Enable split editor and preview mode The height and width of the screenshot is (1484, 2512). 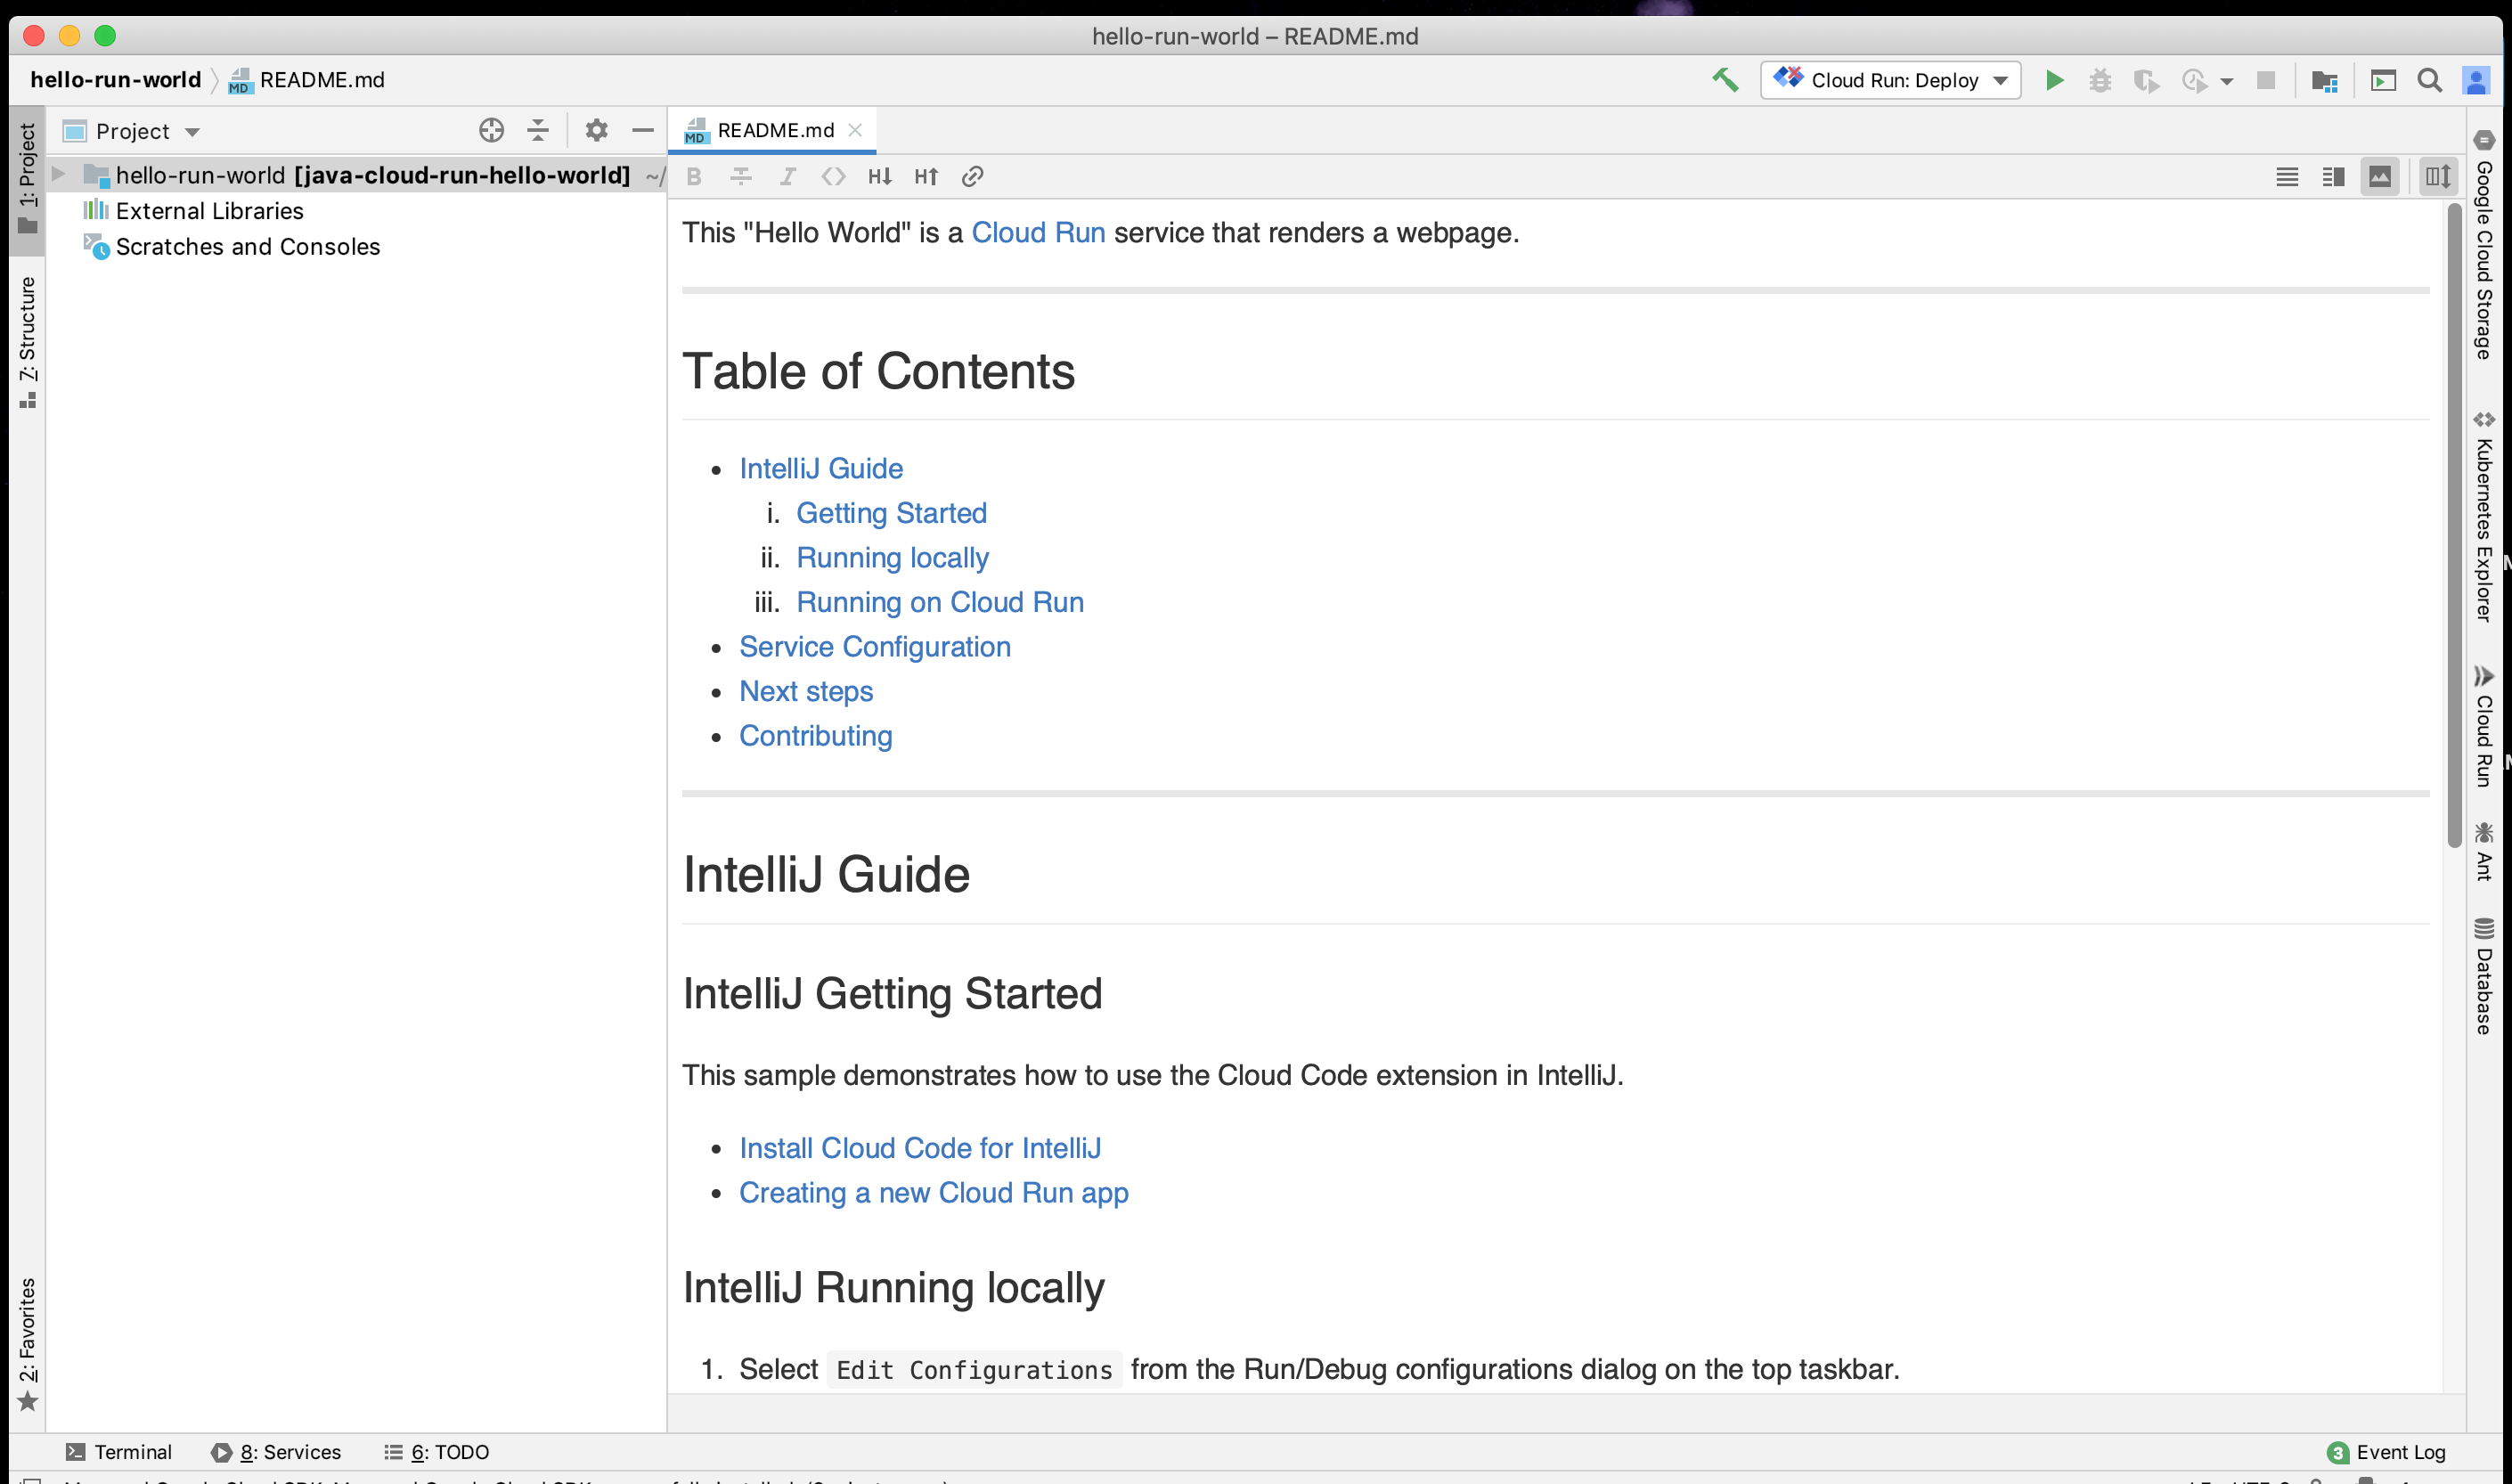pos(2335,176)
